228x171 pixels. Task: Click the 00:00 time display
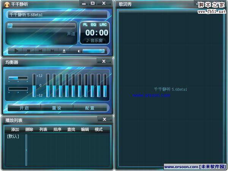[x=97, y=33]
